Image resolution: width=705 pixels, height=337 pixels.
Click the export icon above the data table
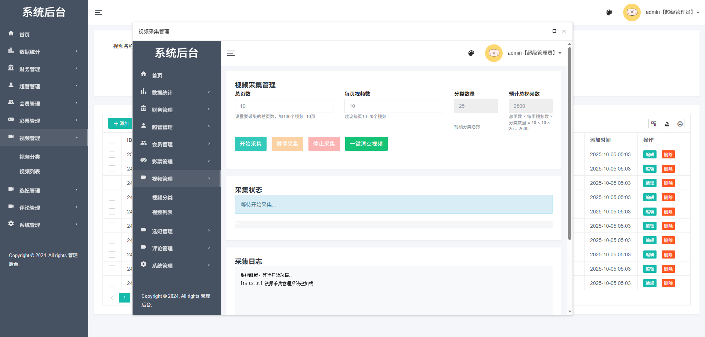[667, 124]
